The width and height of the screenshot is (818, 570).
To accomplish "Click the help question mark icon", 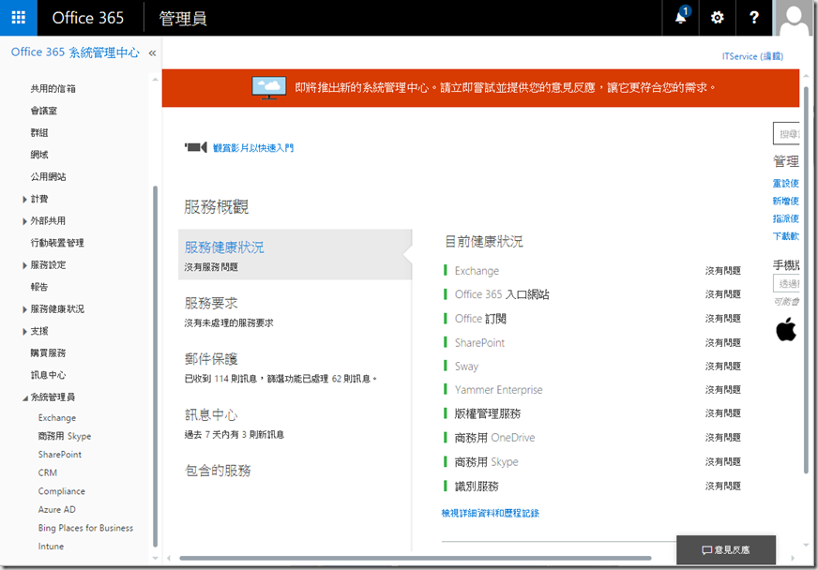I will coord(754,18).
